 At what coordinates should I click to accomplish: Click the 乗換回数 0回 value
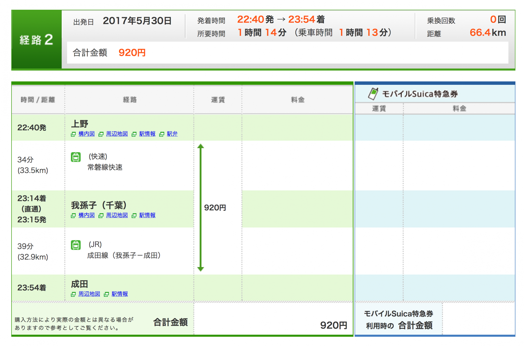click(498, 19)
